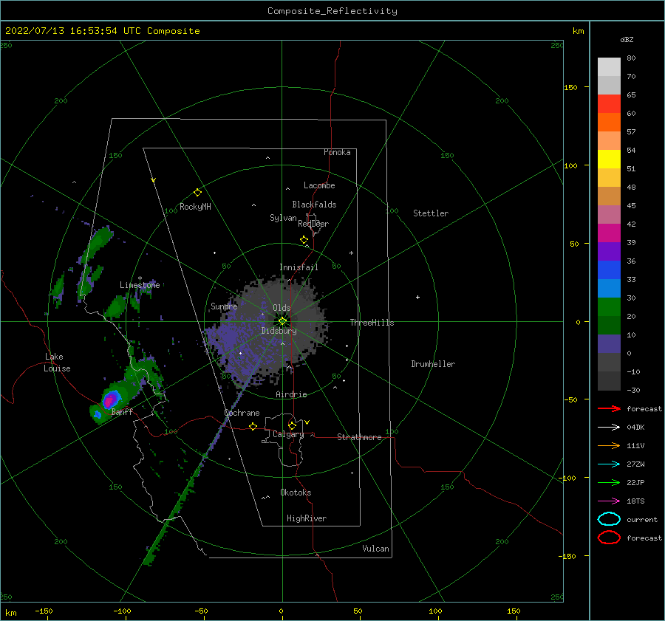Click the strong purple echo core near Banff
The width and height of the screenshot is (665, 621).
pyautogui.click(x=110, y=399)
